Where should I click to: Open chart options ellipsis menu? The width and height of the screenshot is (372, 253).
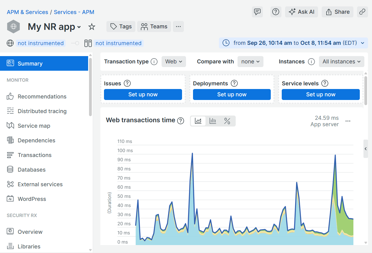coord(348,121)
